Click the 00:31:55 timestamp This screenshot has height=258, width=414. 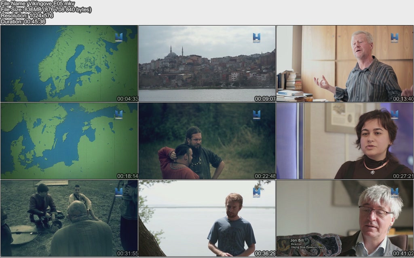[x=127, y=254]
